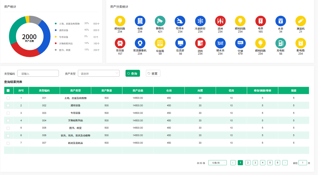Click the 电梯 elevator icon

tap(140, 21)
